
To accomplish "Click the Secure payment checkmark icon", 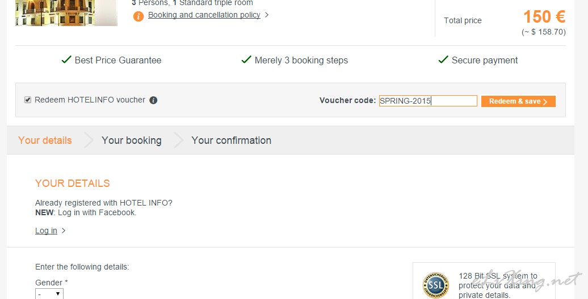I will (x=443, y=59).
